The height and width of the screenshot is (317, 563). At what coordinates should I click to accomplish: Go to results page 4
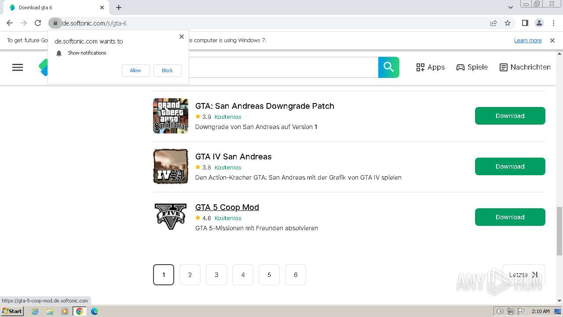[243, 275]
